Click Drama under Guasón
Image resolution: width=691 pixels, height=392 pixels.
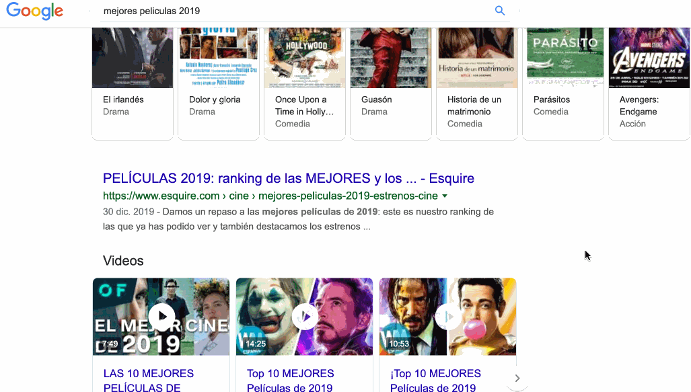click(374, 112)
